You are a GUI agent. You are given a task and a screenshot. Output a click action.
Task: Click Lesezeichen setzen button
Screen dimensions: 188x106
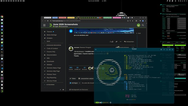point(86,78)
